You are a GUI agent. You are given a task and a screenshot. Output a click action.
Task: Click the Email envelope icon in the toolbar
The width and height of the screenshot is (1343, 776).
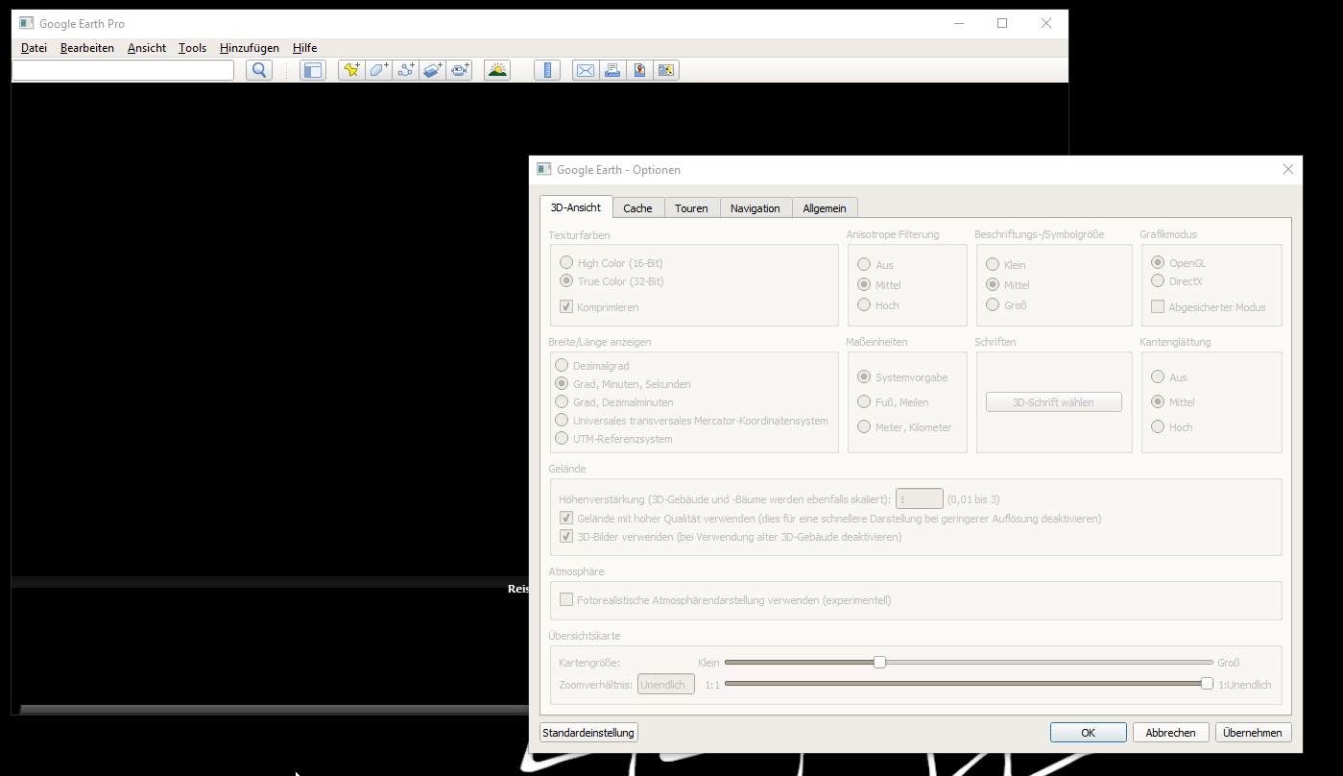click(586, 70)
